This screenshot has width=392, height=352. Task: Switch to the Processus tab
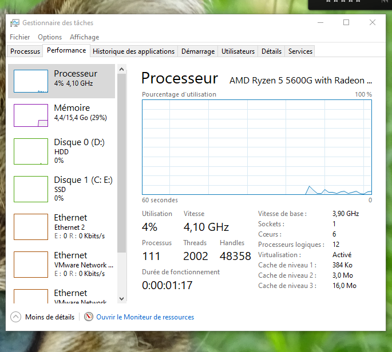pos(25,51)
